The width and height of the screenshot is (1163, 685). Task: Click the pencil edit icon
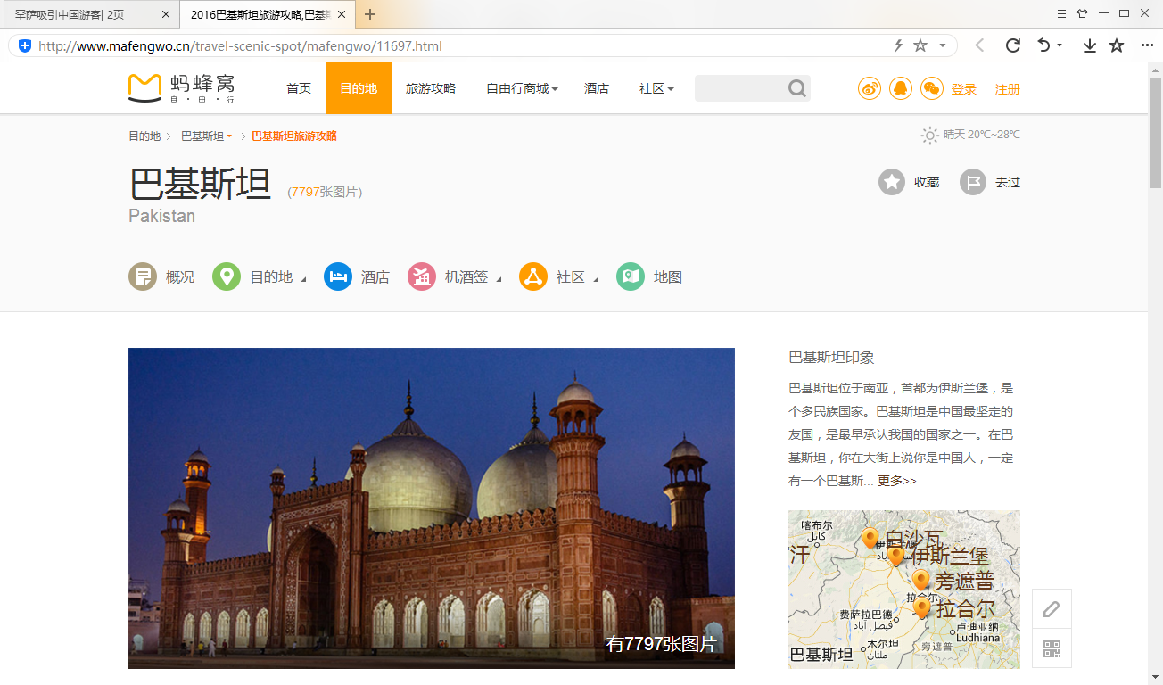click(x=1052, y=609)
